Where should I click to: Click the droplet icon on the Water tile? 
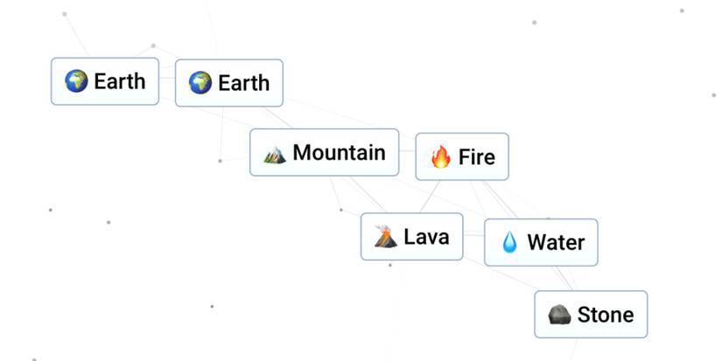tap(509, 242)
